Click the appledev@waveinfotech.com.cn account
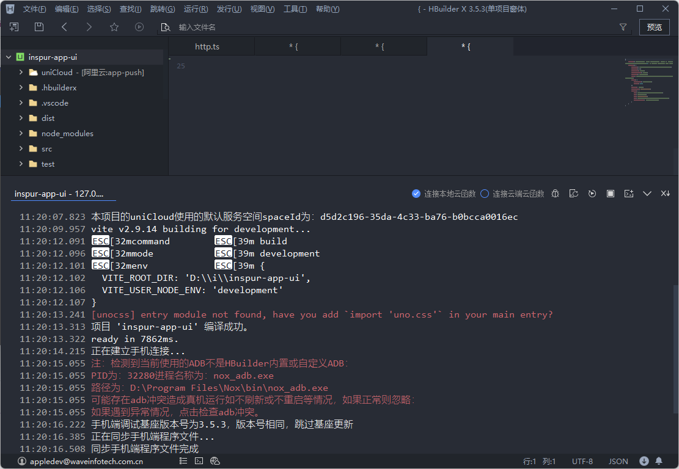 pyautogui.click(x=86, y=461)
